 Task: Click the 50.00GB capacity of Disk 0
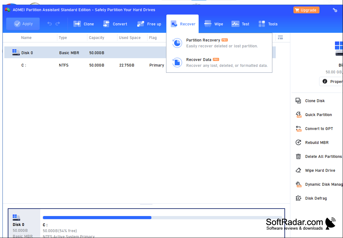tap(97, 53)
